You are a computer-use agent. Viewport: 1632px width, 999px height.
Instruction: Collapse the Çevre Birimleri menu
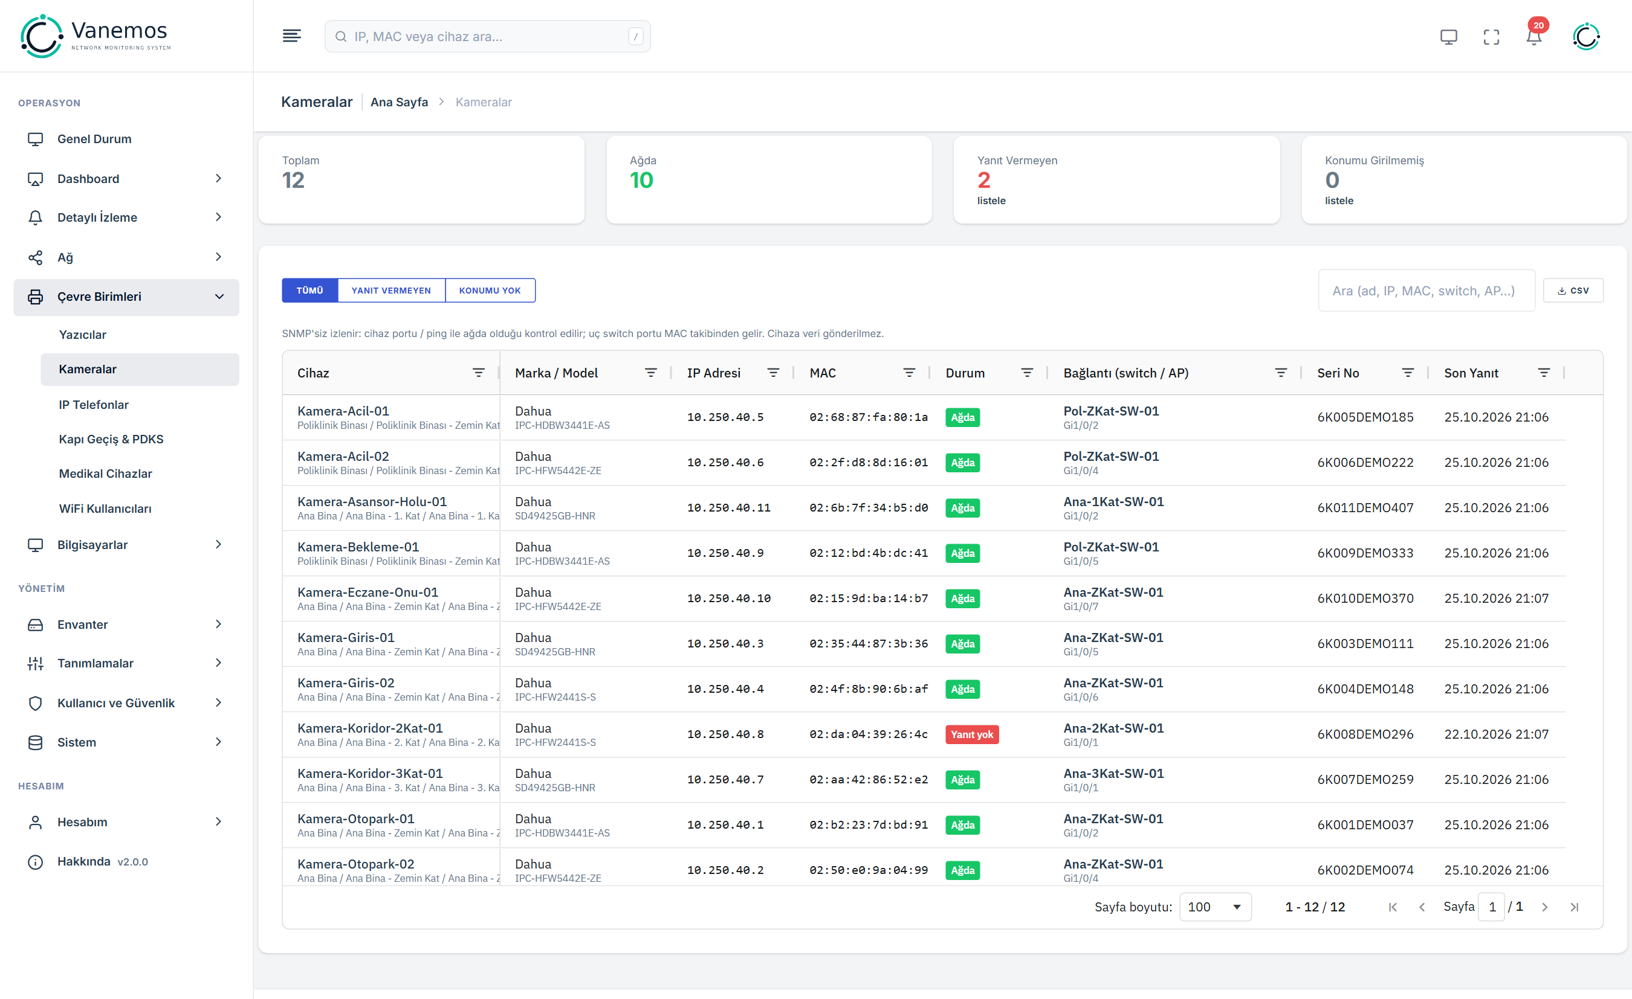[x=126, y=297]
